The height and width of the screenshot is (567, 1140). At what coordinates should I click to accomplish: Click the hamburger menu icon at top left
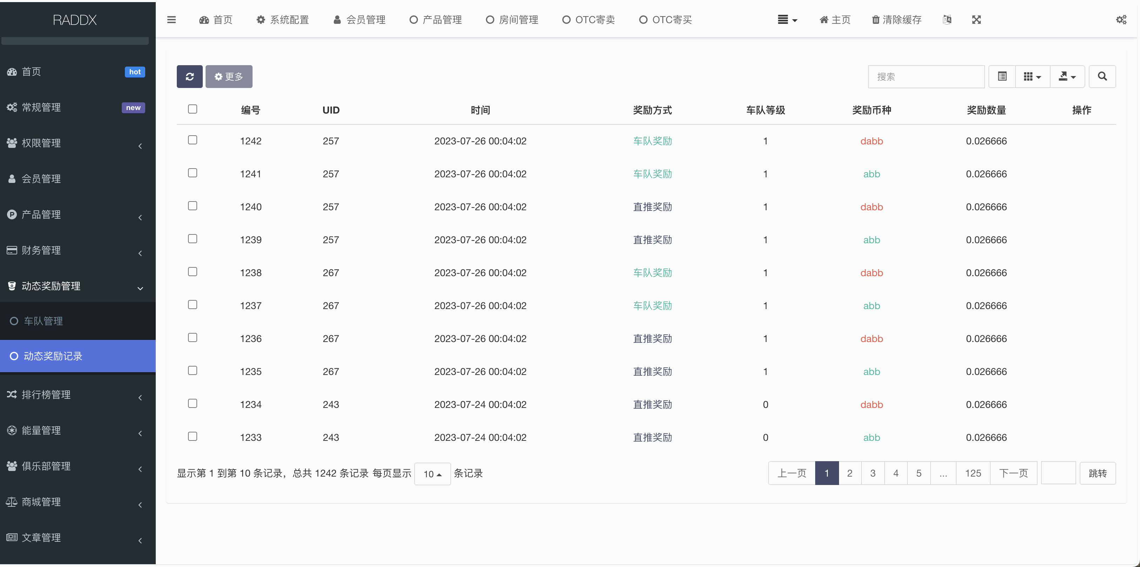[x=171, y=20]
